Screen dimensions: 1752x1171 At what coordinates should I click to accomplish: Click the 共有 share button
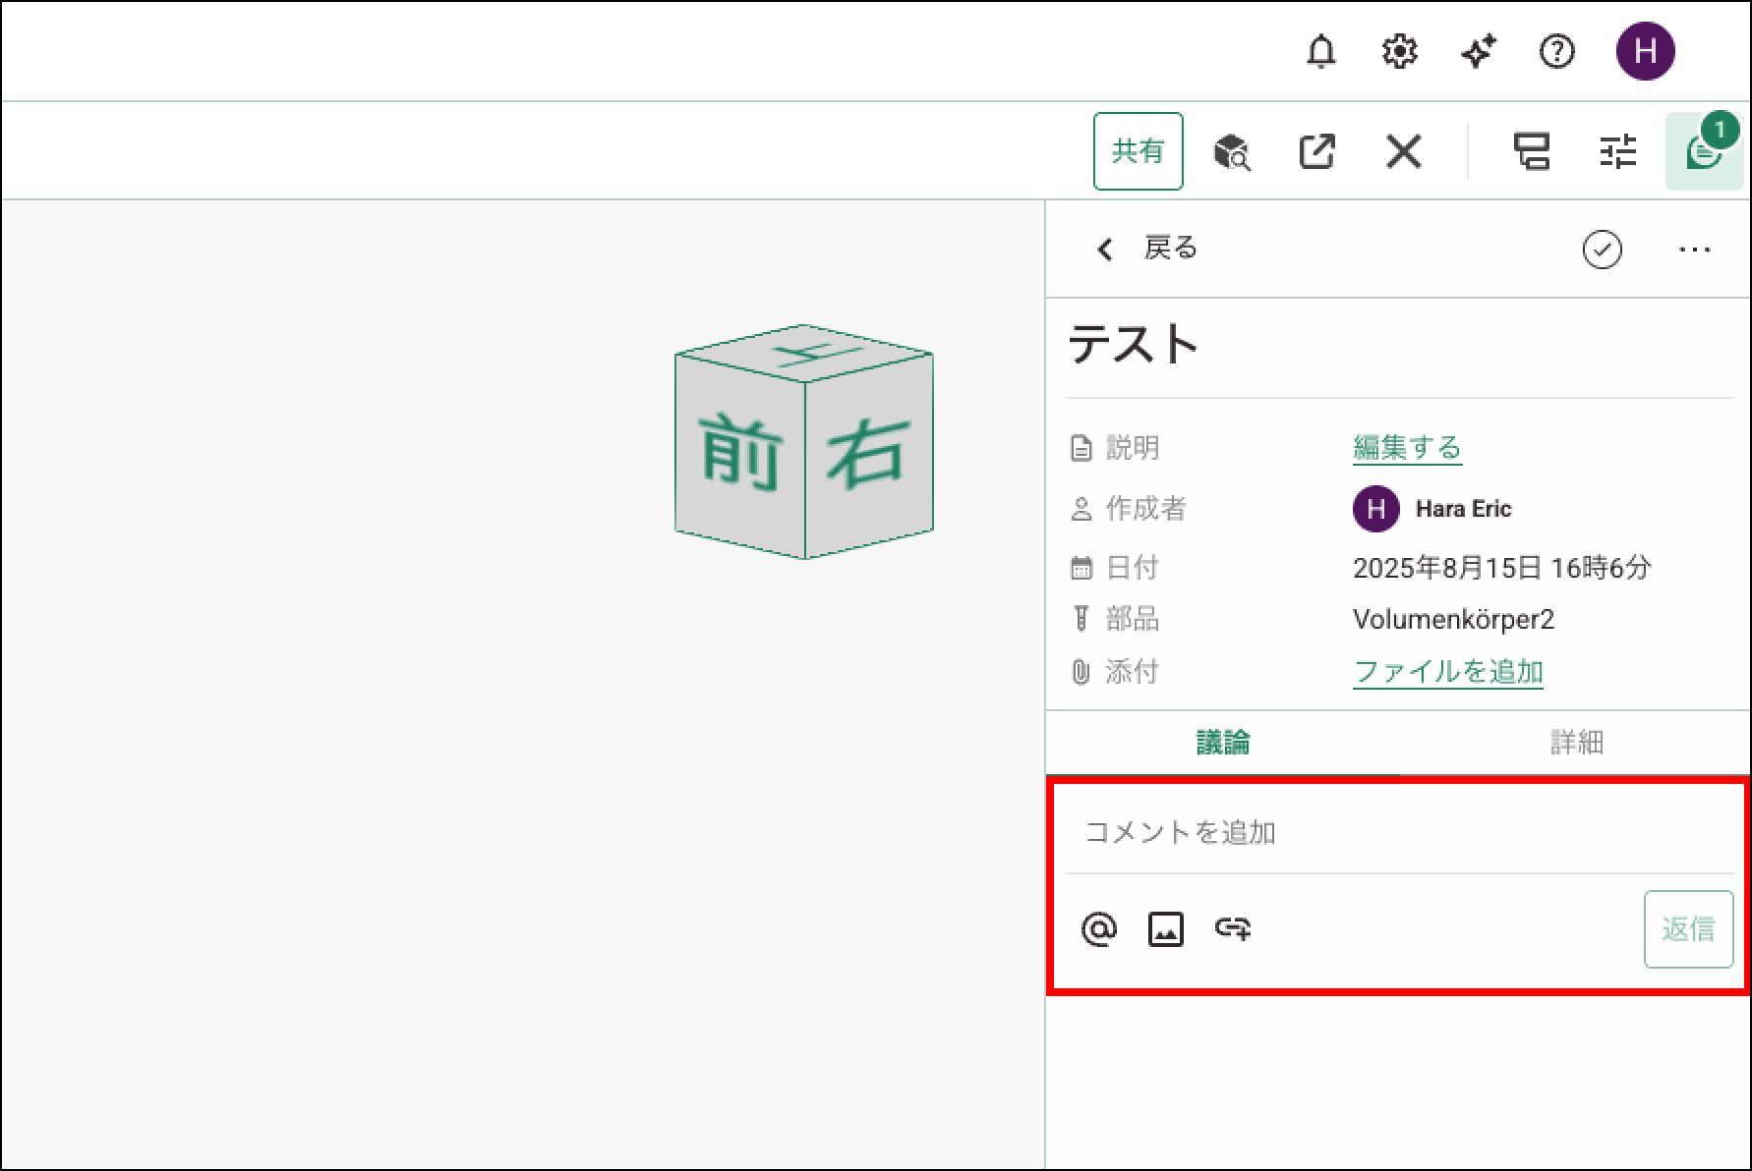(x=1138, y=151)
